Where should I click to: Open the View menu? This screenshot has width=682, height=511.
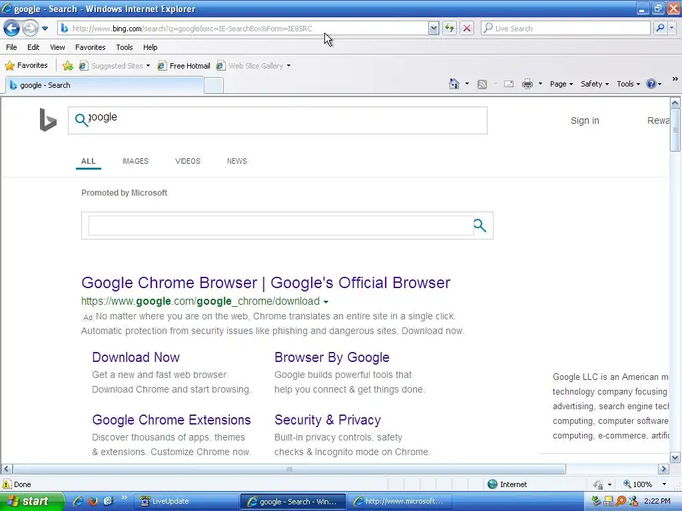(x=57, y=47)
